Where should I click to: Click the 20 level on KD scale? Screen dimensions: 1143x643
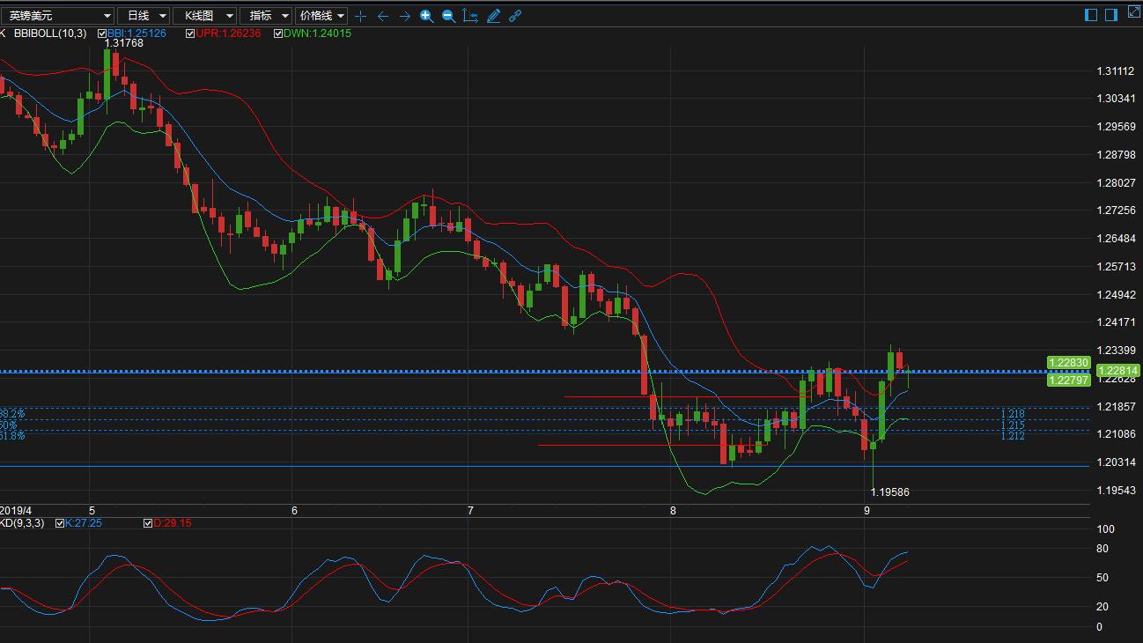pos(1102,607)
